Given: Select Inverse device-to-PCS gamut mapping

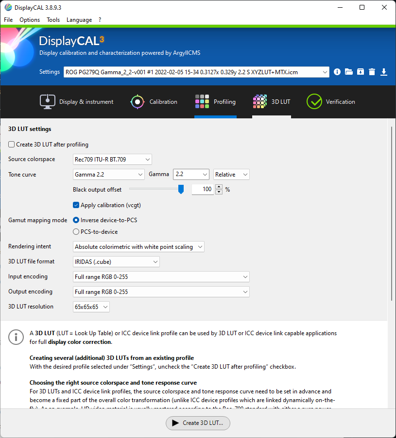Looking at the screenshot, I should click(x=76, y=220).
